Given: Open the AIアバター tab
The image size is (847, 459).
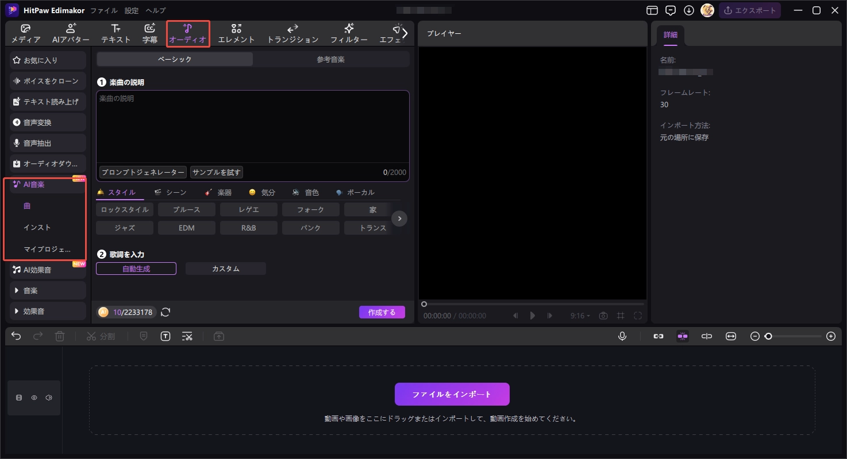Looking at the screenshot, I should click(x=71, y=34).
